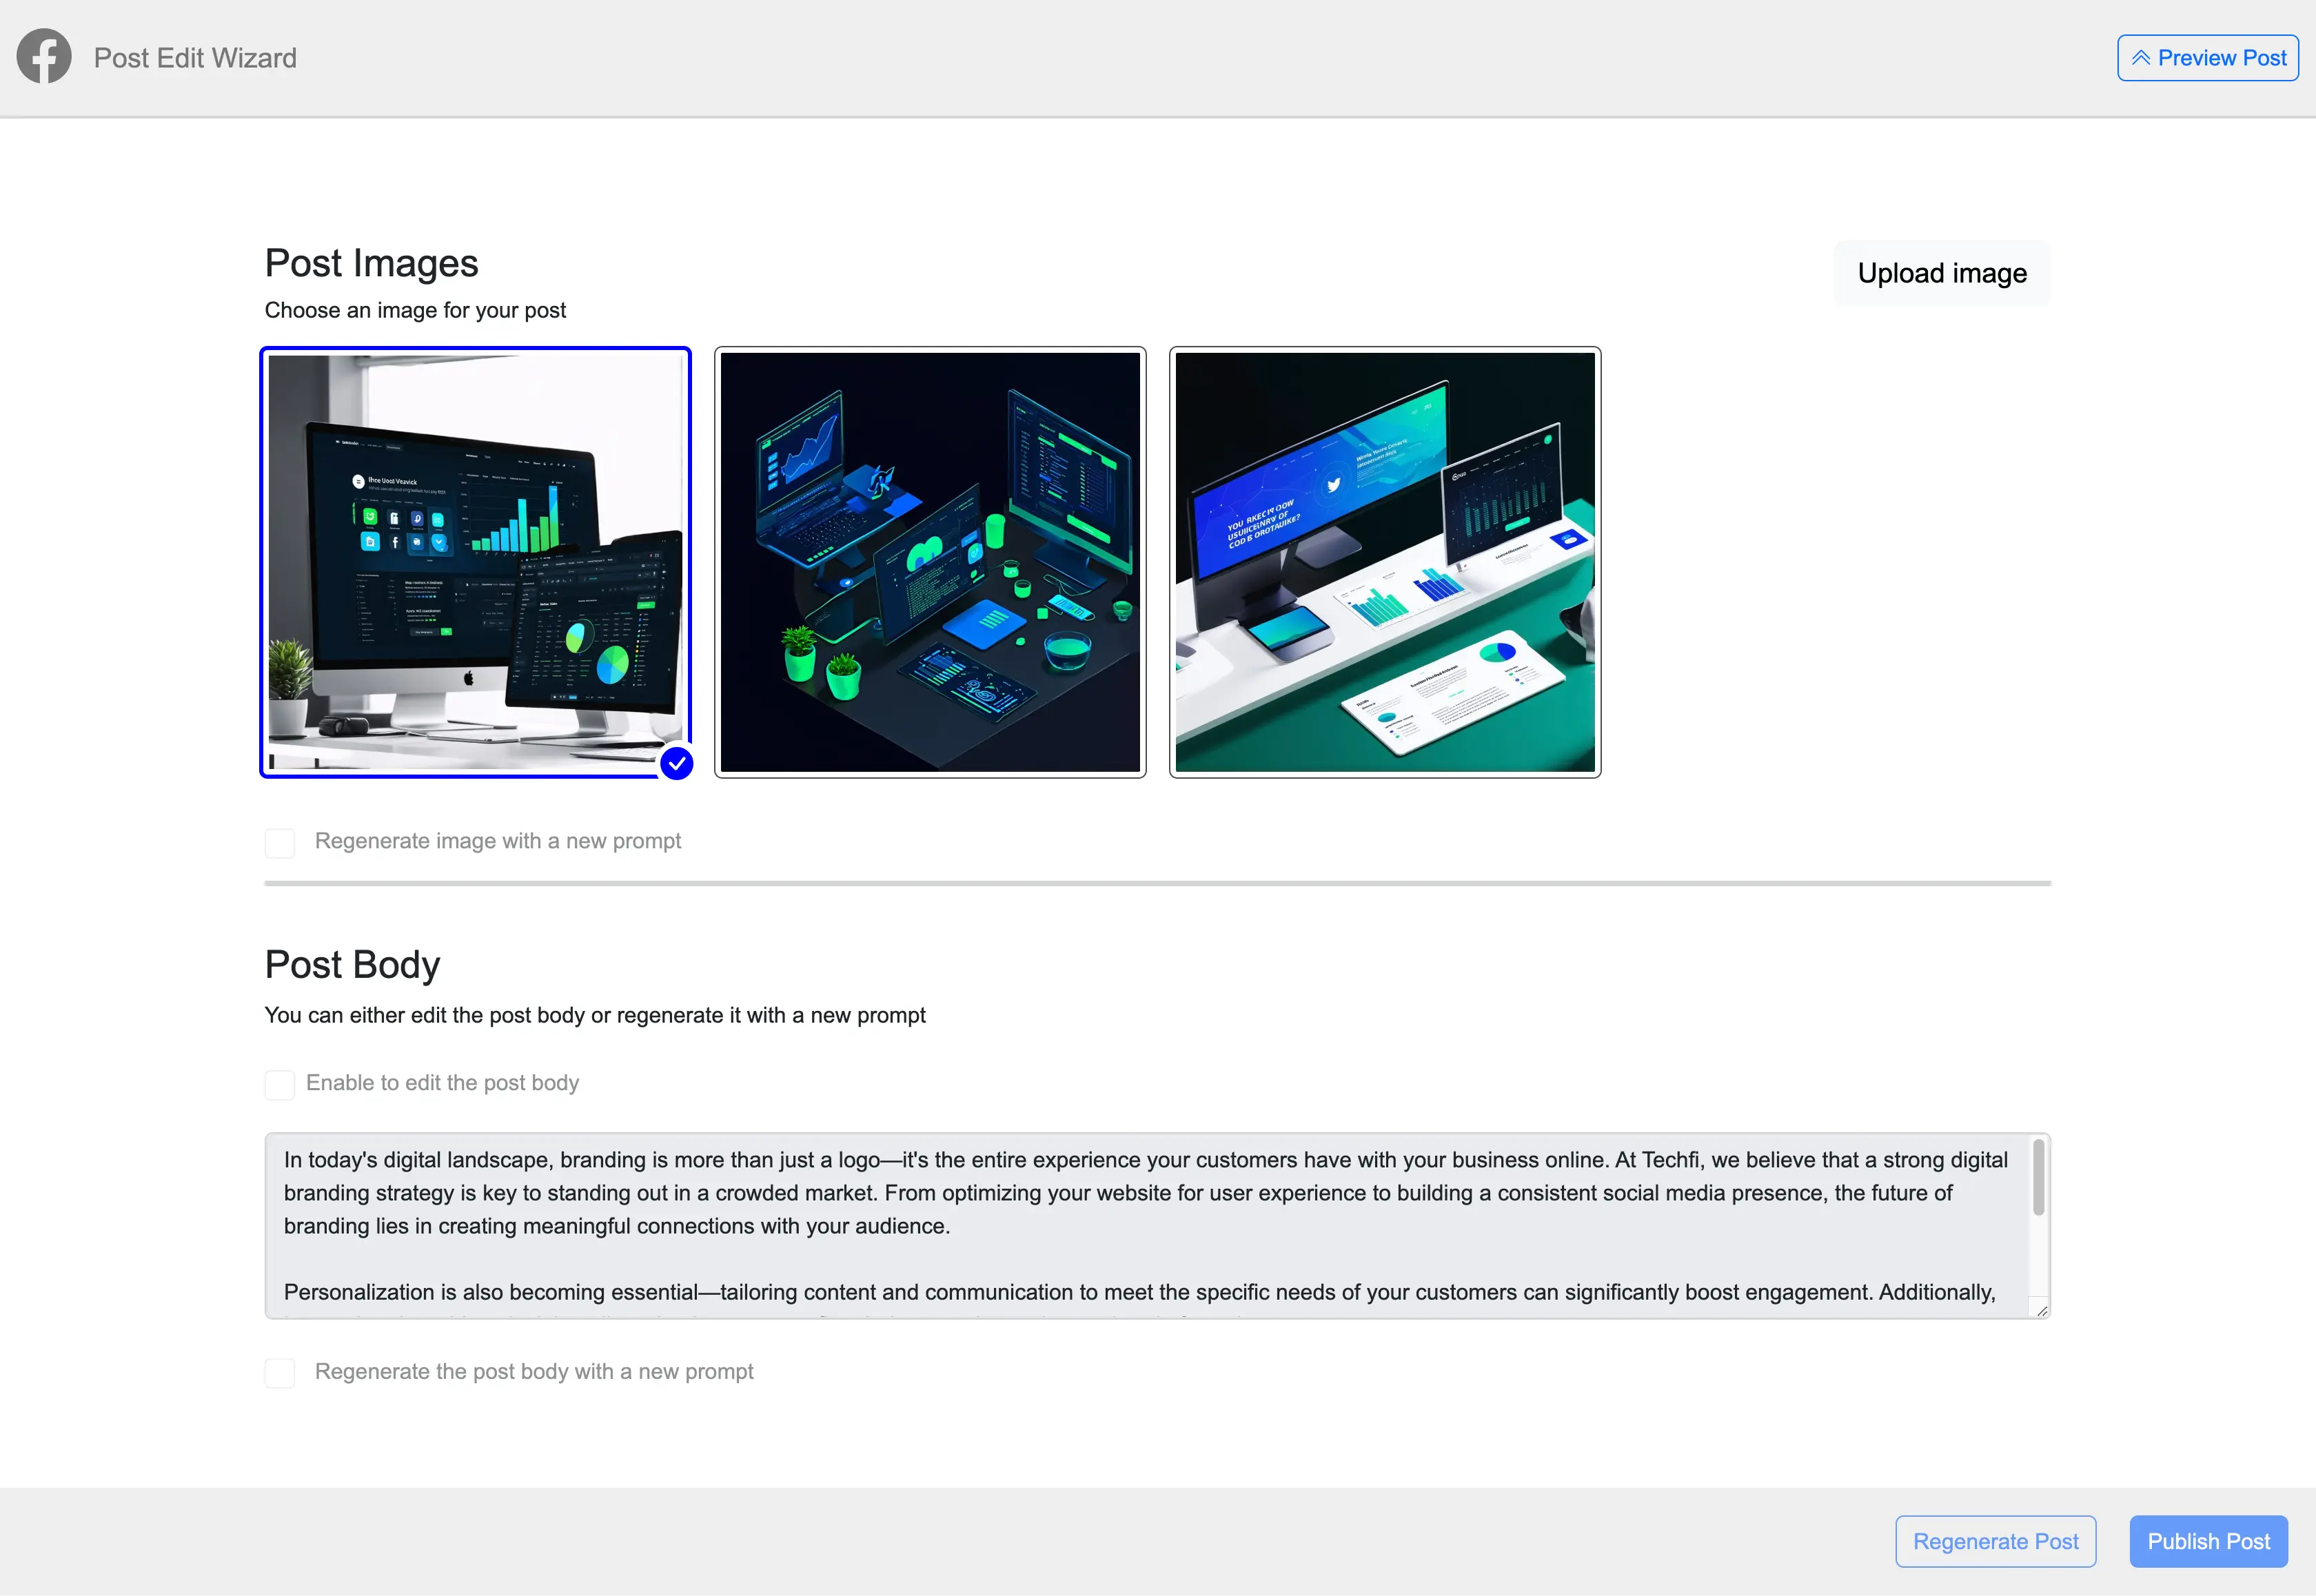Click the Upload image button
The width and height of the screenshot is (2316, 1596).
pyautogui.click(x=1941, y=272)
